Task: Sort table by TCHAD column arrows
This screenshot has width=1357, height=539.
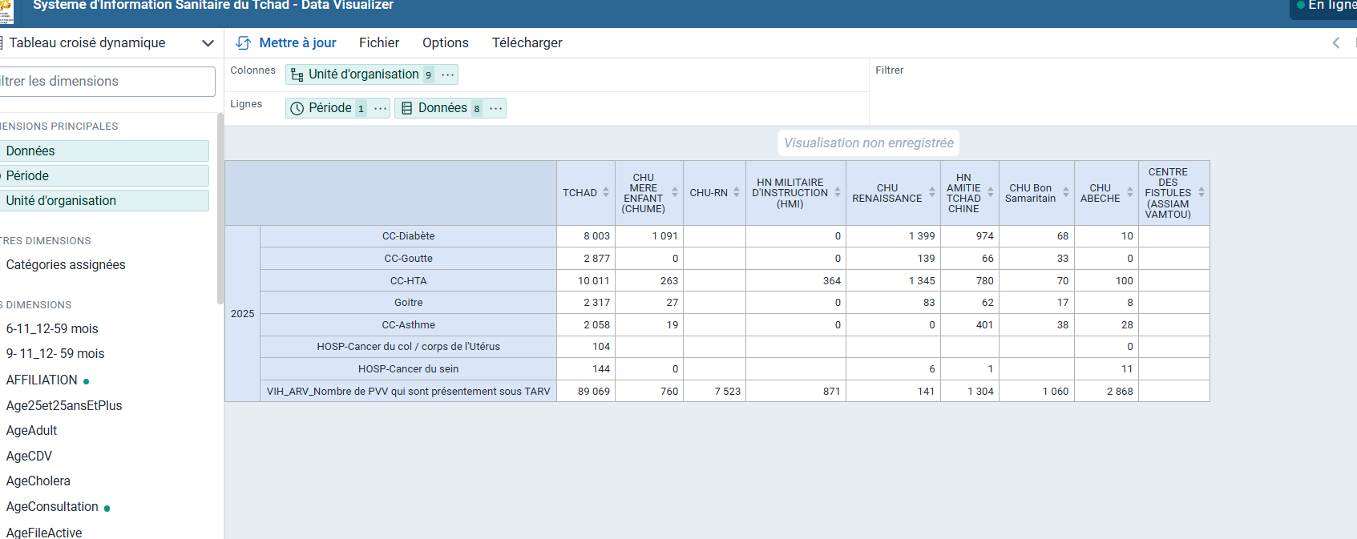Action: point(606,192)
